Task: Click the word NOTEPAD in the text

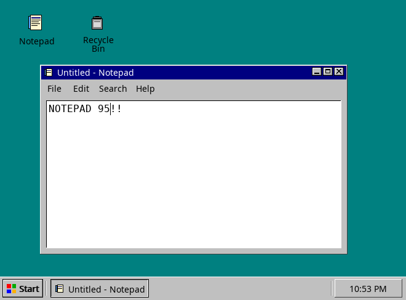Action: coord(70,108)
